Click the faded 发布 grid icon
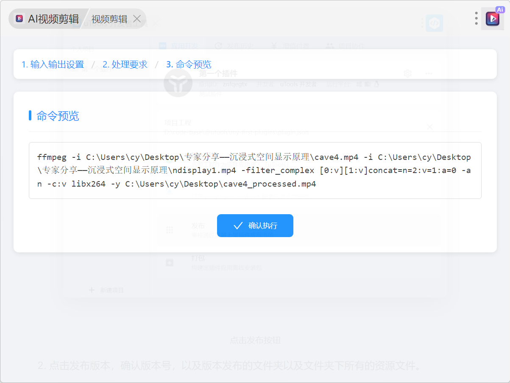The image size is (510, 383). point(170,230)
